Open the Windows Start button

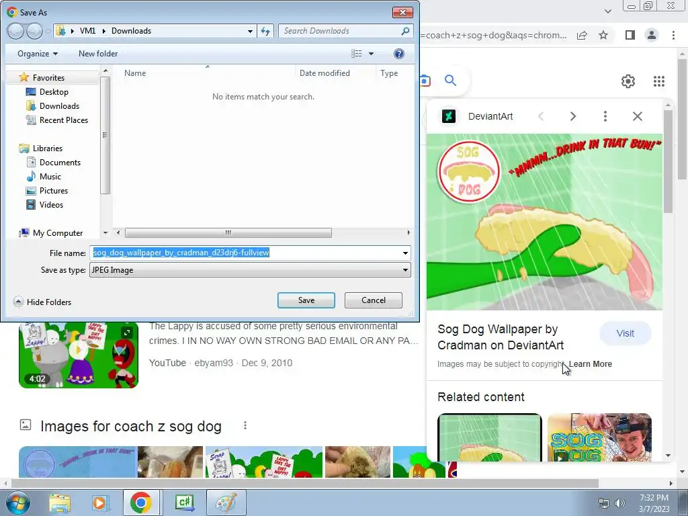click(x=18, y=503)
